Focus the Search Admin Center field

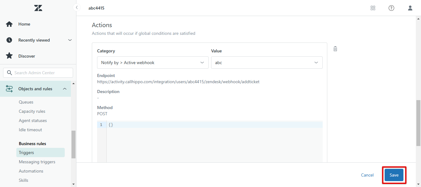click(38, 73)
